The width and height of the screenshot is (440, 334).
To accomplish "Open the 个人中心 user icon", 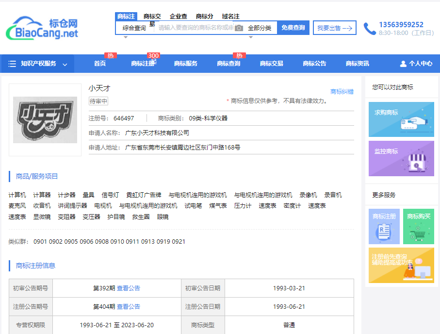I will click(403, 64).
